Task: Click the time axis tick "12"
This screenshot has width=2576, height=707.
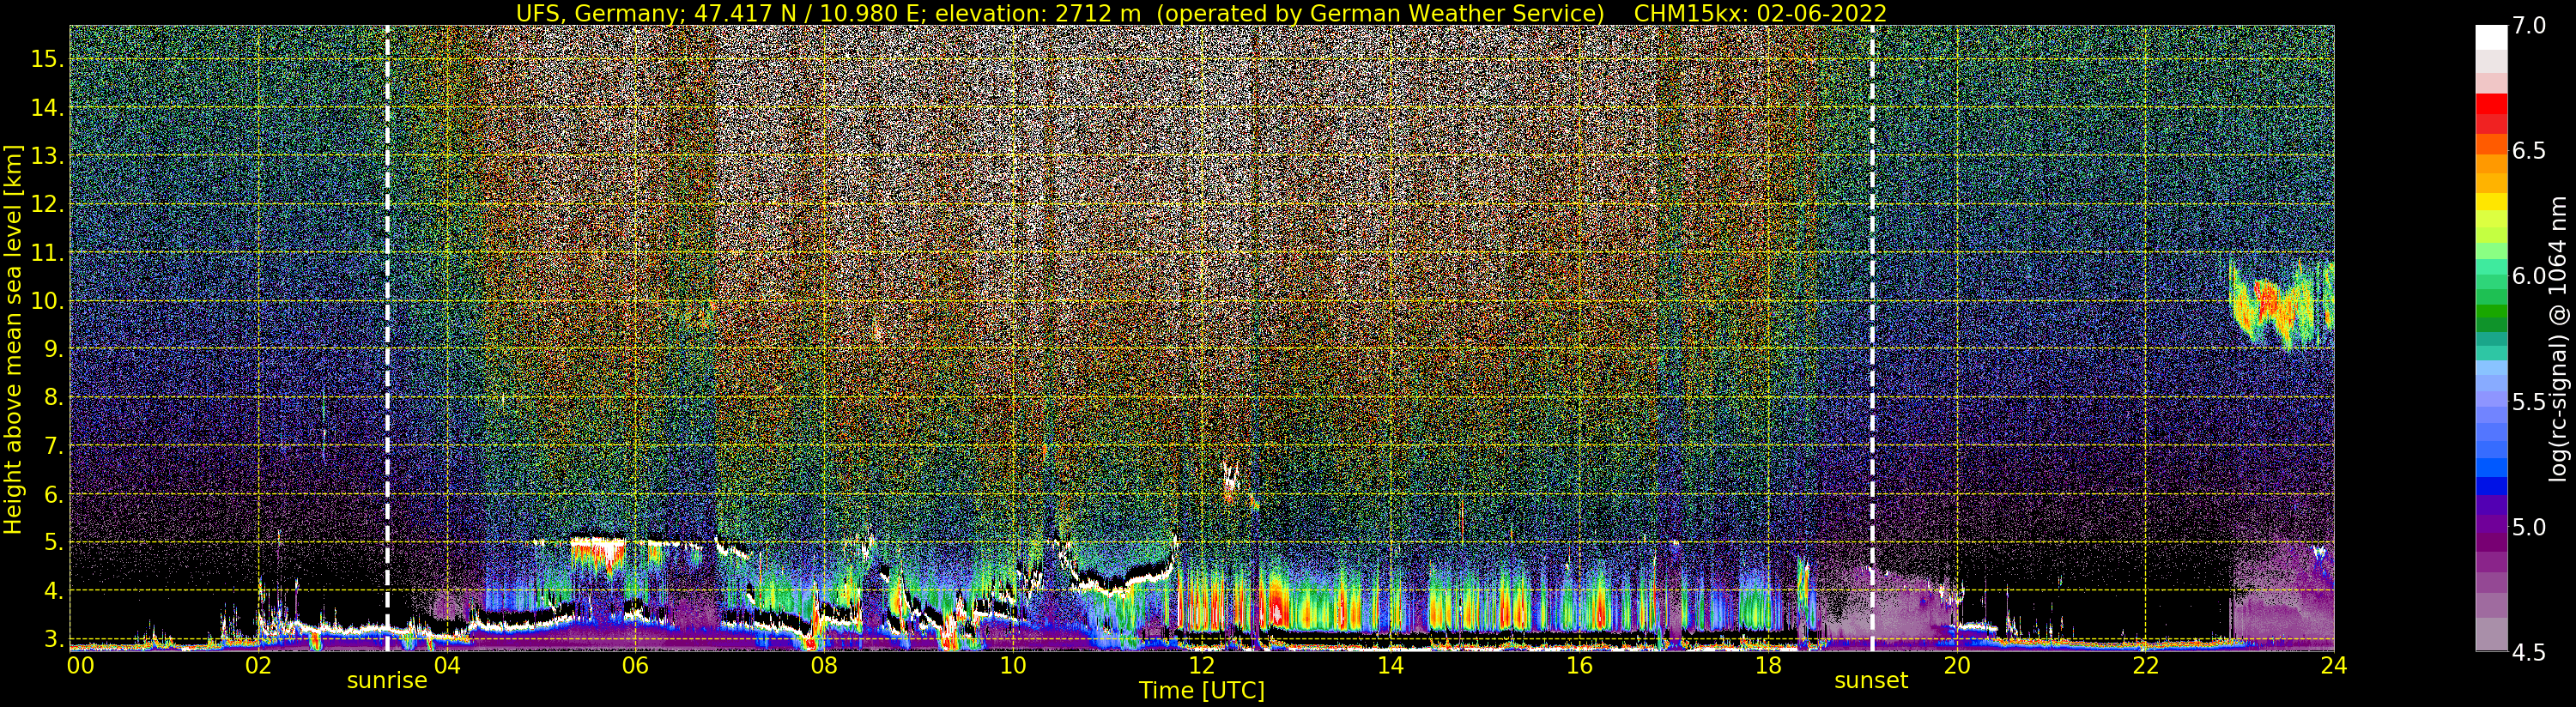Action: [x=1201, y=666]
